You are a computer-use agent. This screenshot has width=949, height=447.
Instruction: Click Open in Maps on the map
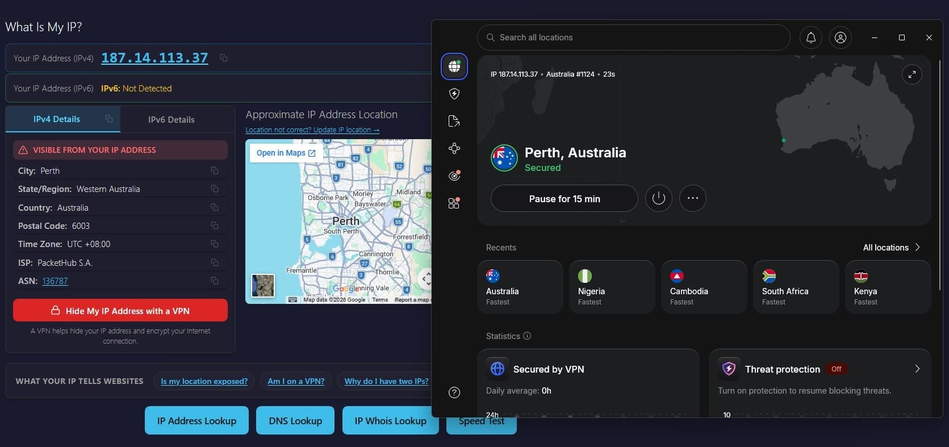tap(286, 153)
